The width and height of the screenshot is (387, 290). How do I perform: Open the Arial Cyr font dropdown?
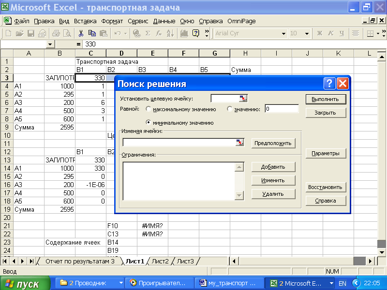pyautogui.click(x=284, y=33)
